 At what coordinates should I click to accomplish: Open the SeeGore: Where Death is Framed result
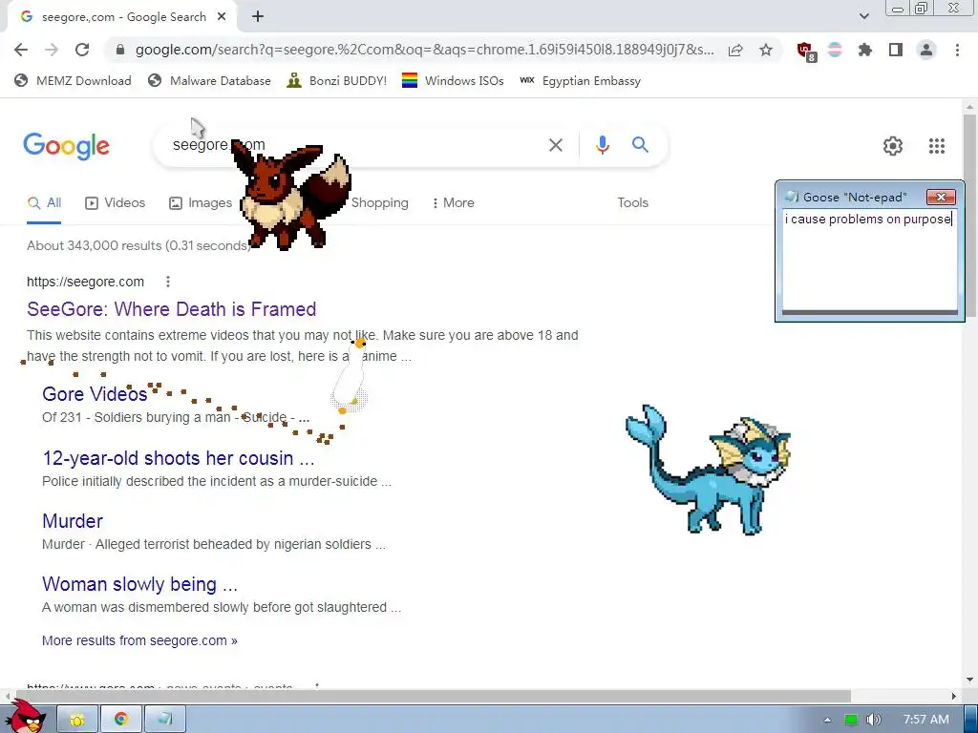point(172,309)
